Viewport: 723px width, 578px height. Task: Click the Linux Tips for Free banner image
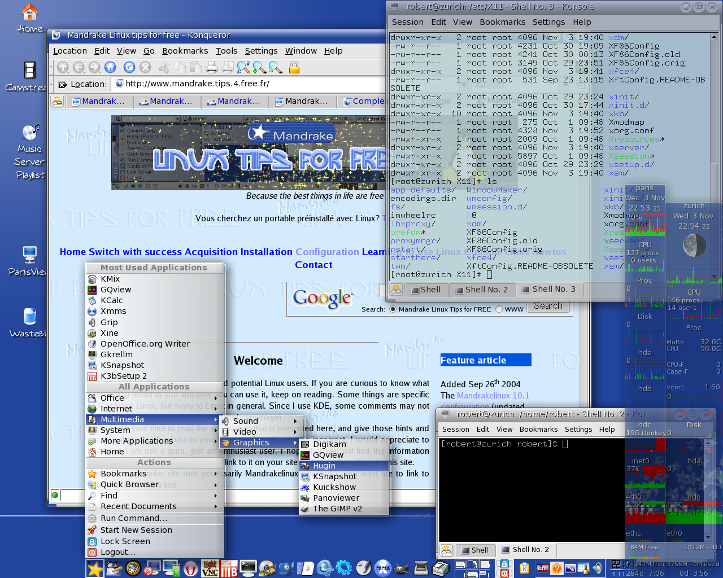point(249,152)
